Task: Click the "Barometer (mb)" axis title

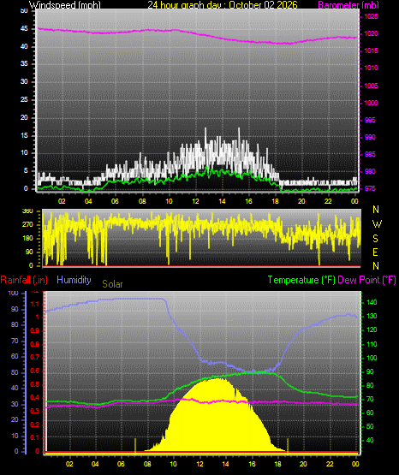Action: pos(348,5)
